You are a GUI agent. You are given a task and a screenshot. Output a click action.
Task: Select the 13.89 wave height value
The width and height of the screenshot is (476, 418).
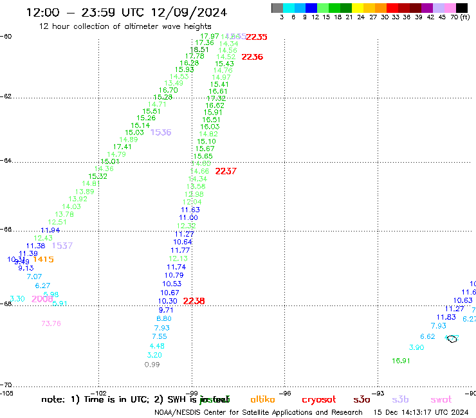coord(85,192)
